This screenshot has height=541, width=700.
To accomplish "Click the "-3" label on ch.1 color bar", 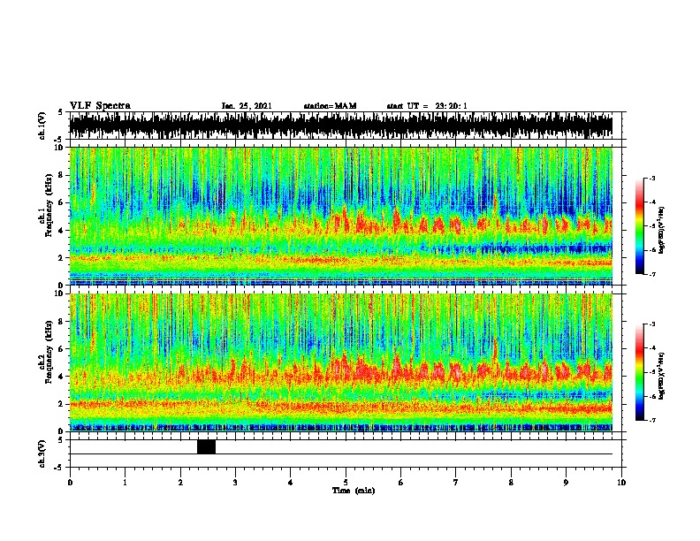I will click(x=651, y=178).
